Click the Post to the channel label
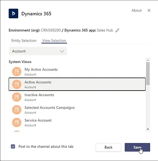This screenshot has height=161, width=158. 46,147
